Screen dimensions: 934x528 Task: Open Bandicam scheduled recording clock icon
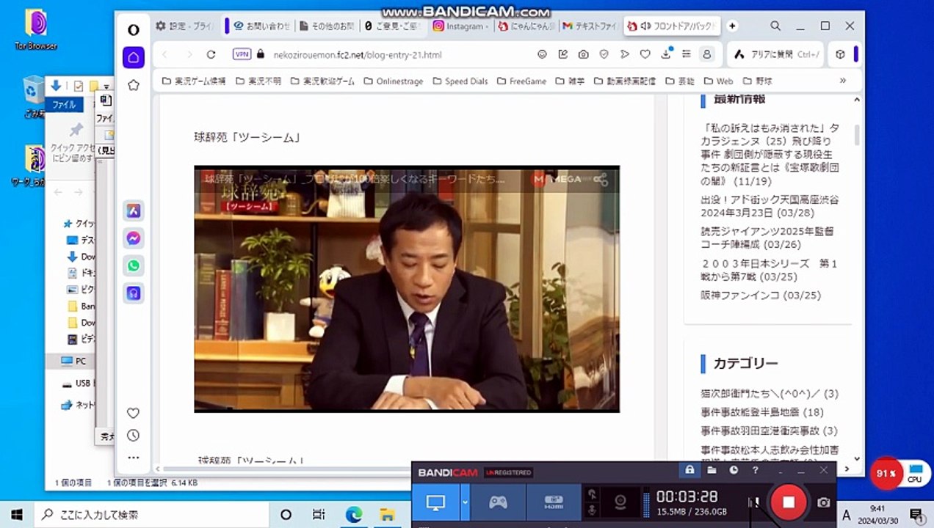pyautogui.click(x=734, y=470)
